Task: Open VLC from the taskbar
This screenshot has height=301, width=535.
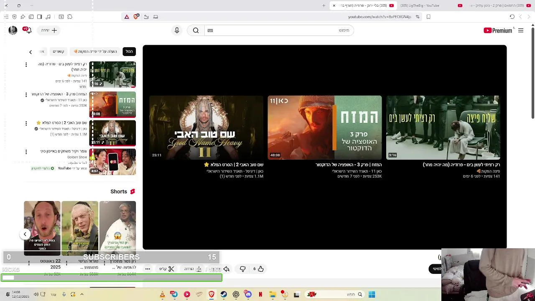Action: (x=162, y=294)
